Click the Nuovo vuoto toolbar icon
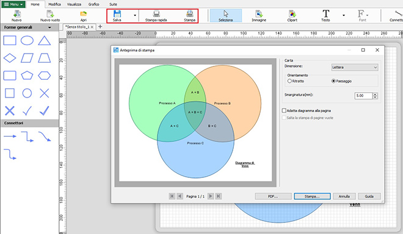The image size is (403, 234). click(x=50, y=16)
